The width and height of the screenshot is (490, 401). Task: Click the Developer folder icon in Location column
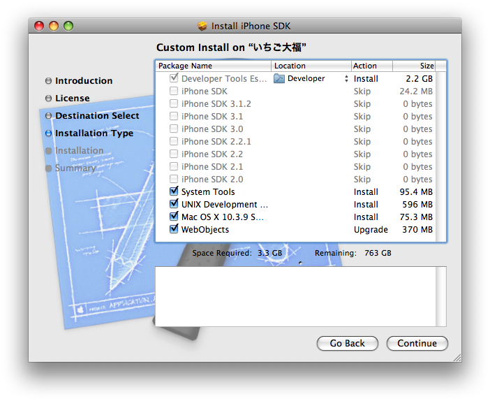click(279, 79)
